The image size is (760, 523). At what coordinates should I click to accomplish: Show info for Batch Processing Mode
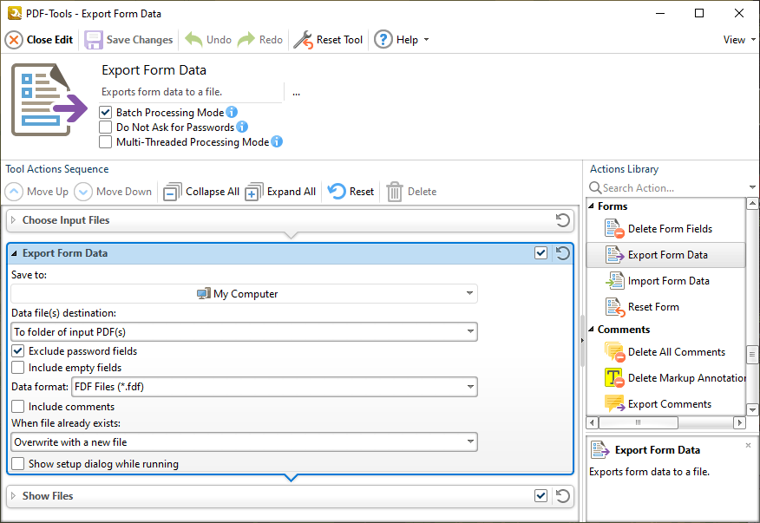pos(232,112)
